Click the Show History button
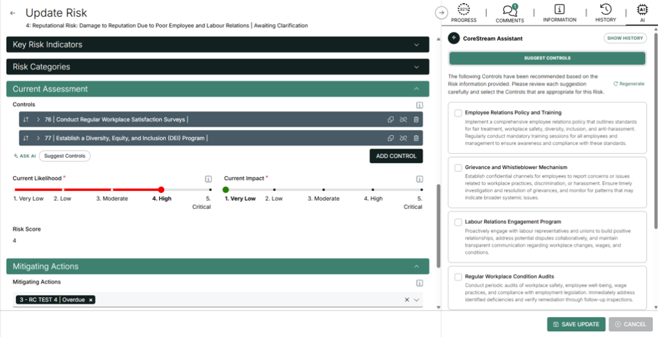 625,38
